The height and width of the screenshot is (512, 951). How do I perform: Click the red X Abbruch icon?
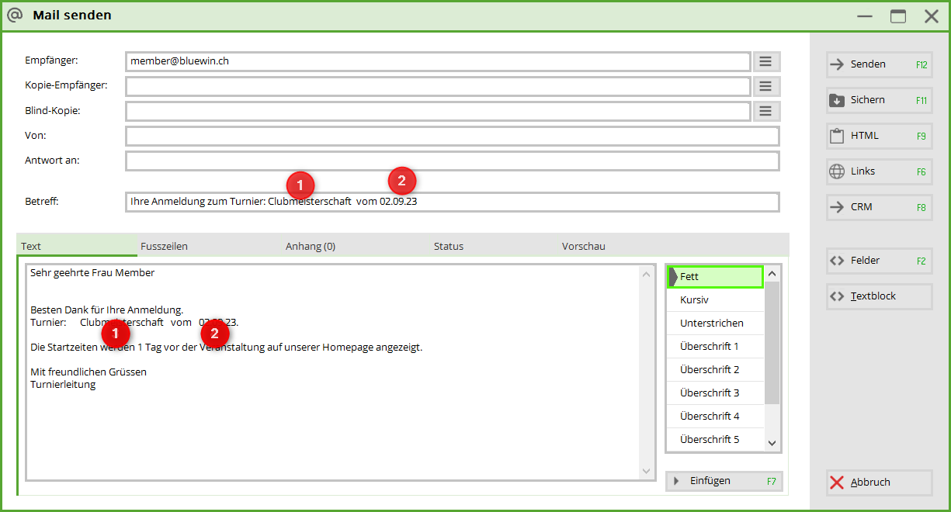point(837,483)
